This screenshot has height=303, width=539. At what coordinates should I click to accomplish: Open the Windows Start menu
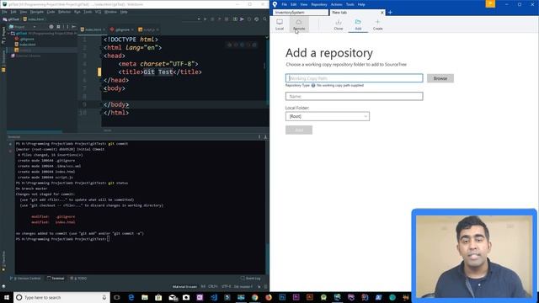(x=6, y=297)
